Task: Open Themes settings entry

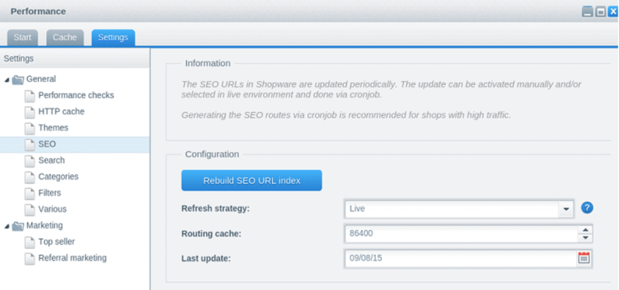Action: pos(53,128)
